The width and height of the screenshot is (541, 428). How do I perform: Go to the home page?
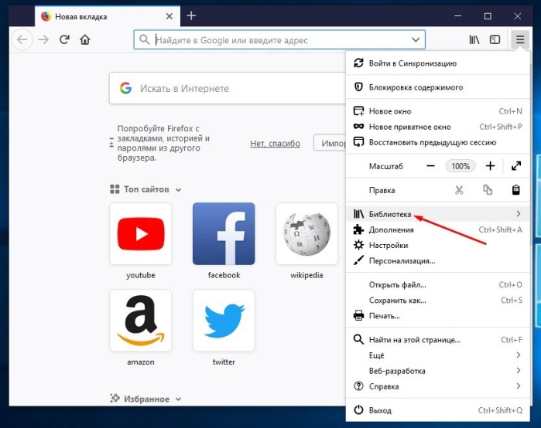pyautogui.click(x=85, y=40)
